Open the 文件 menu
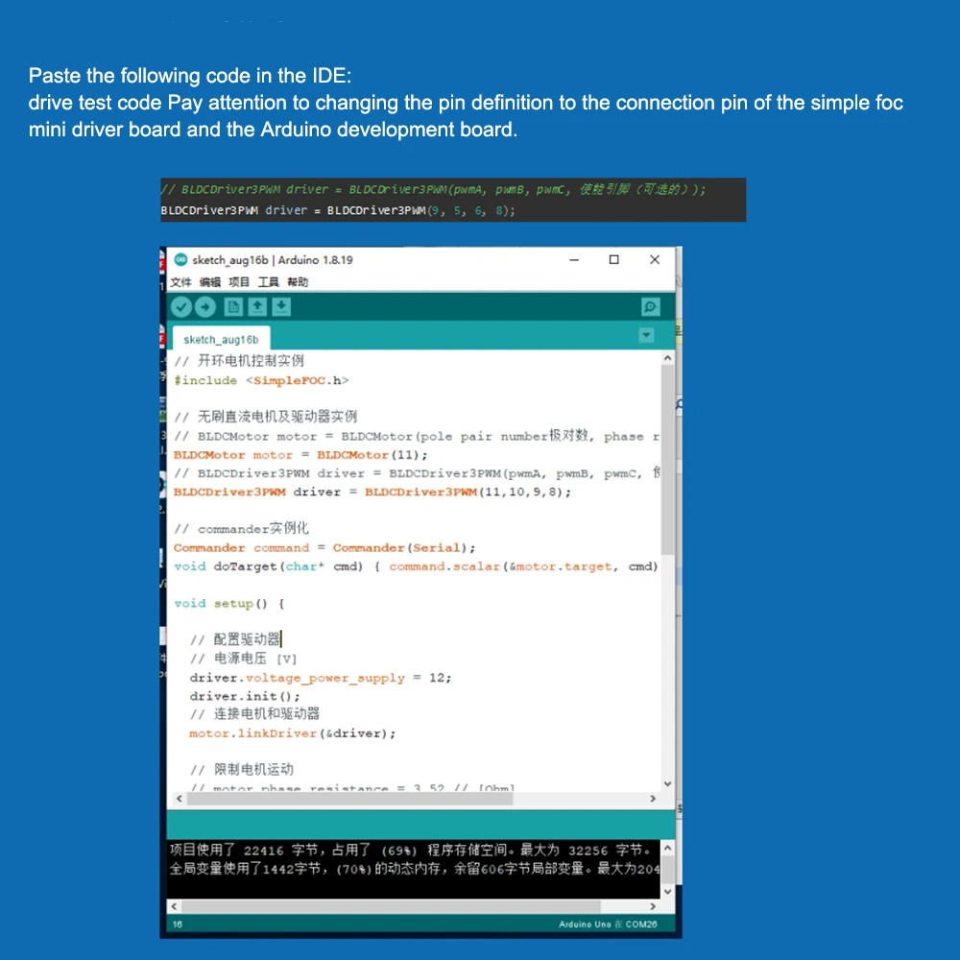The height and width of the screenshot is (960, 960). [180, 282]
